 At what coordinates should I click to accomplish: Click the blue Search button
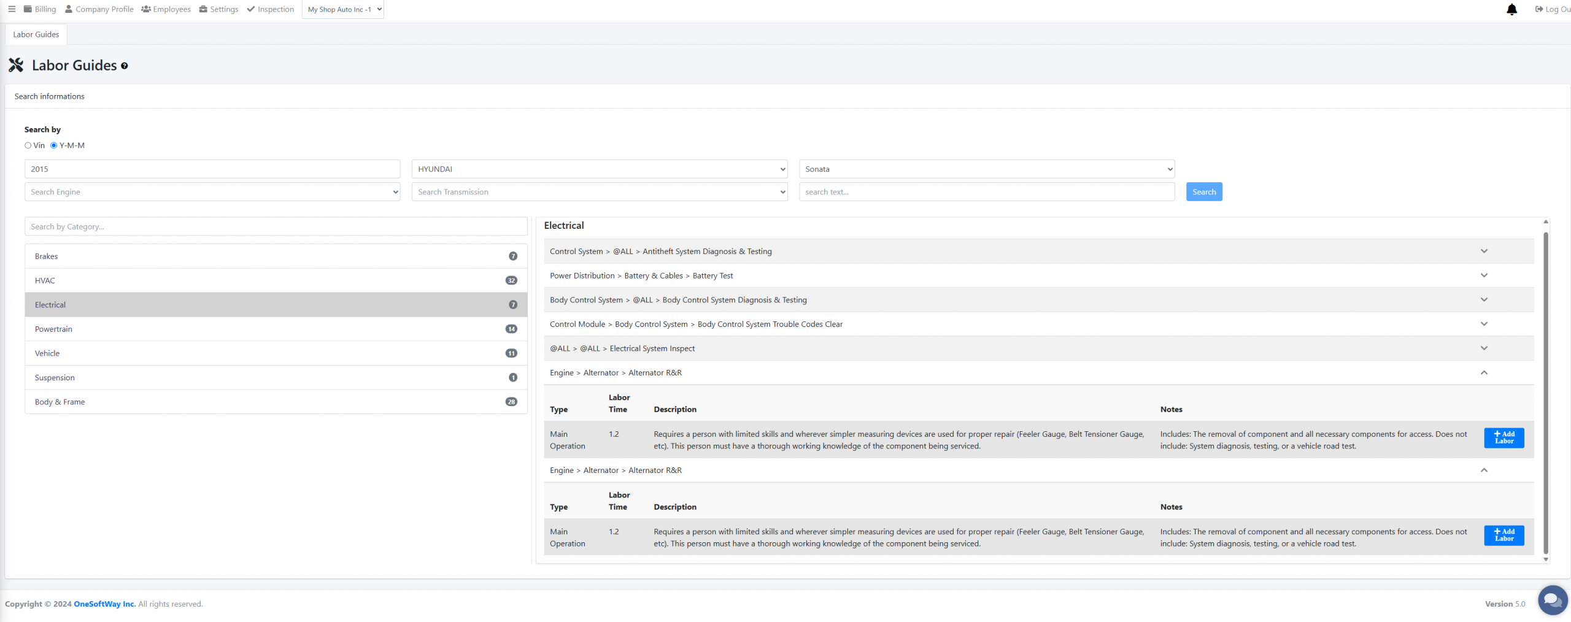click(x=1203, y=192)
